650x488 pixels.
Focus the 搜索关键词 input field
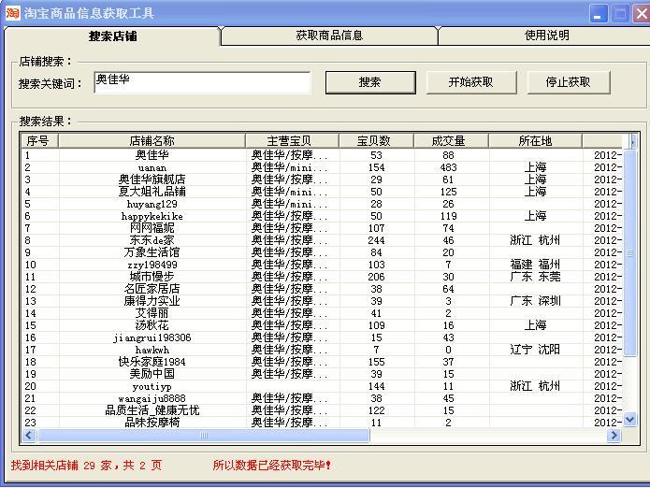click(202, 82)
